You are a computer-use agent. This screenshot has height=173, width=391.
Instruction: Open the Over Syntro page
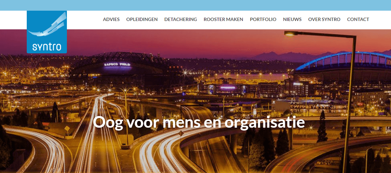click(x=324, y=19)
